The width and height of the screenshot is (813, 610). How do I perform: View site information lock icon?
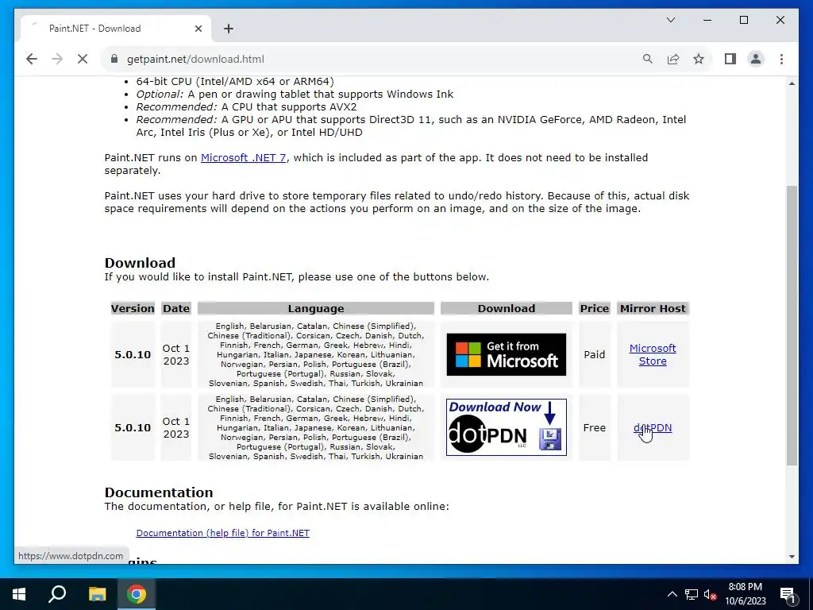(x=114, y=59)
